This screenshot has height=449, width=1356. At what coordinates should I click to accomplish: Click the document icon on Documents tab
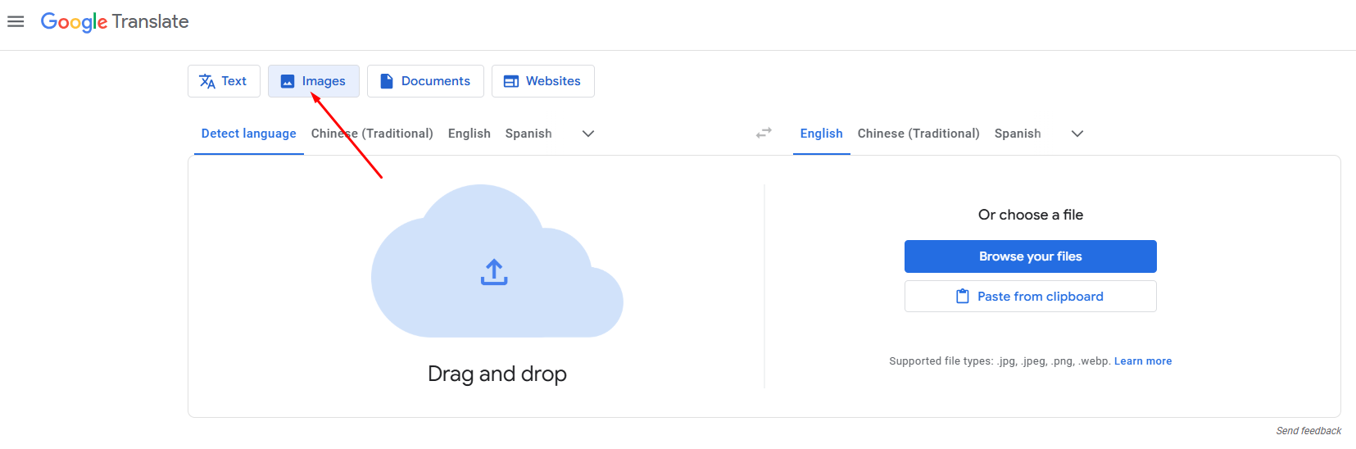(x=387, y=81)
